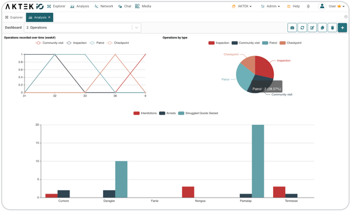The width and height of the screenshot is (351, 211).
Task: Toggle Checkpoint series in line chart legend
Action: point(118,43)
